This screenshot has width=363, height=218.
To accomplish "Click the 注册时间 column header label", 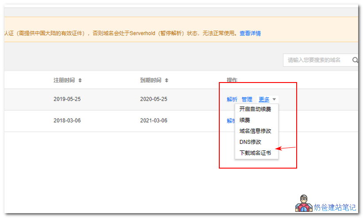I will [64, 80].
